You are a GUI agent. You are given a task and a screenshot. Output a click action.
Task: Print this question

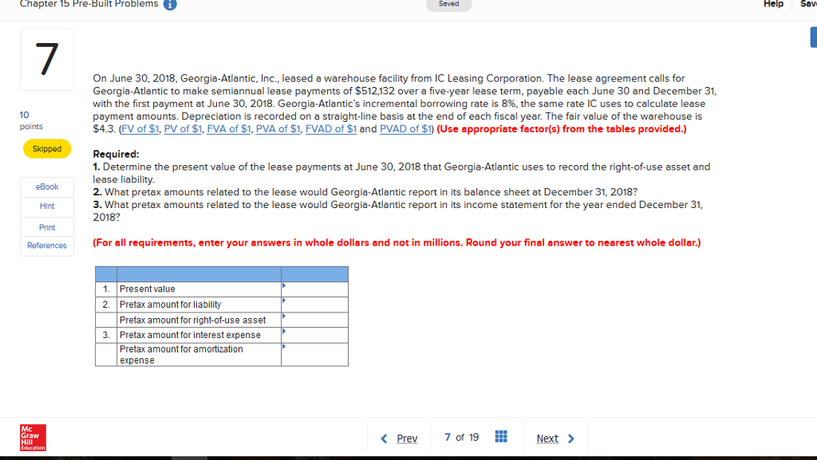coord(47,227)
